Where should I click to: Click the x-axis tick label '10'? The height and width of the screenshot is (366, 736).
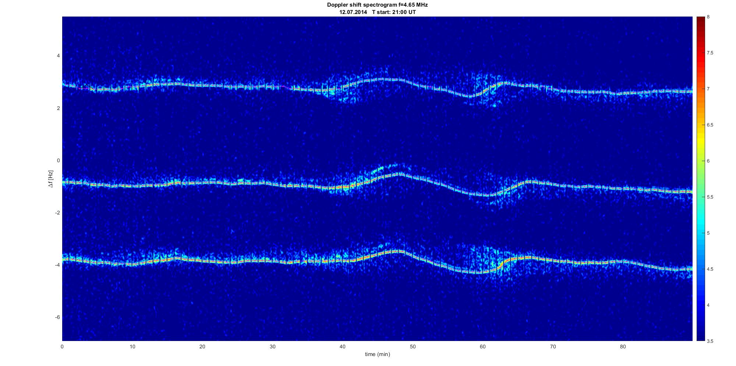[x=132, y=347]
